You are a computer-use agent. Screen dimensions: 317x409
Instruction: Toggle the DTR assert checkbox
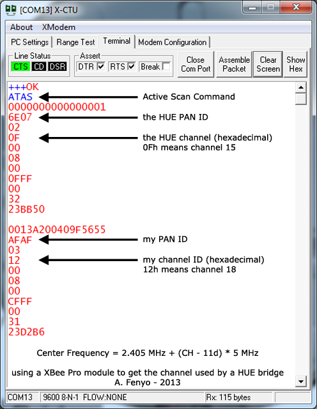click(101, 67)
